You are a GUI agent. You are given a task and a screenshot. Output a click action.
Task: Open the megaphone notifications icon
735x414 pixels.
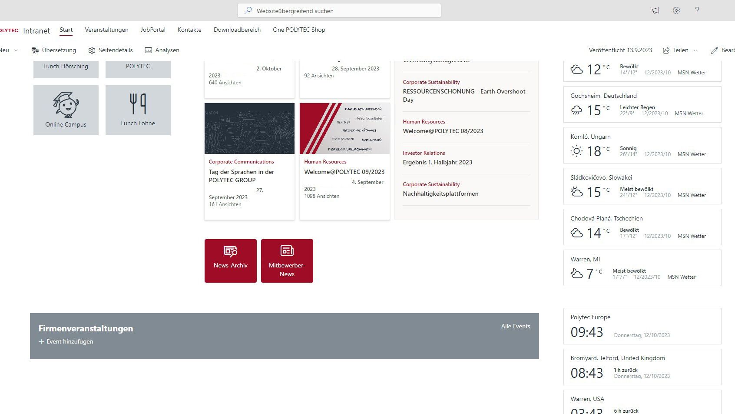(x=656, y=11)
